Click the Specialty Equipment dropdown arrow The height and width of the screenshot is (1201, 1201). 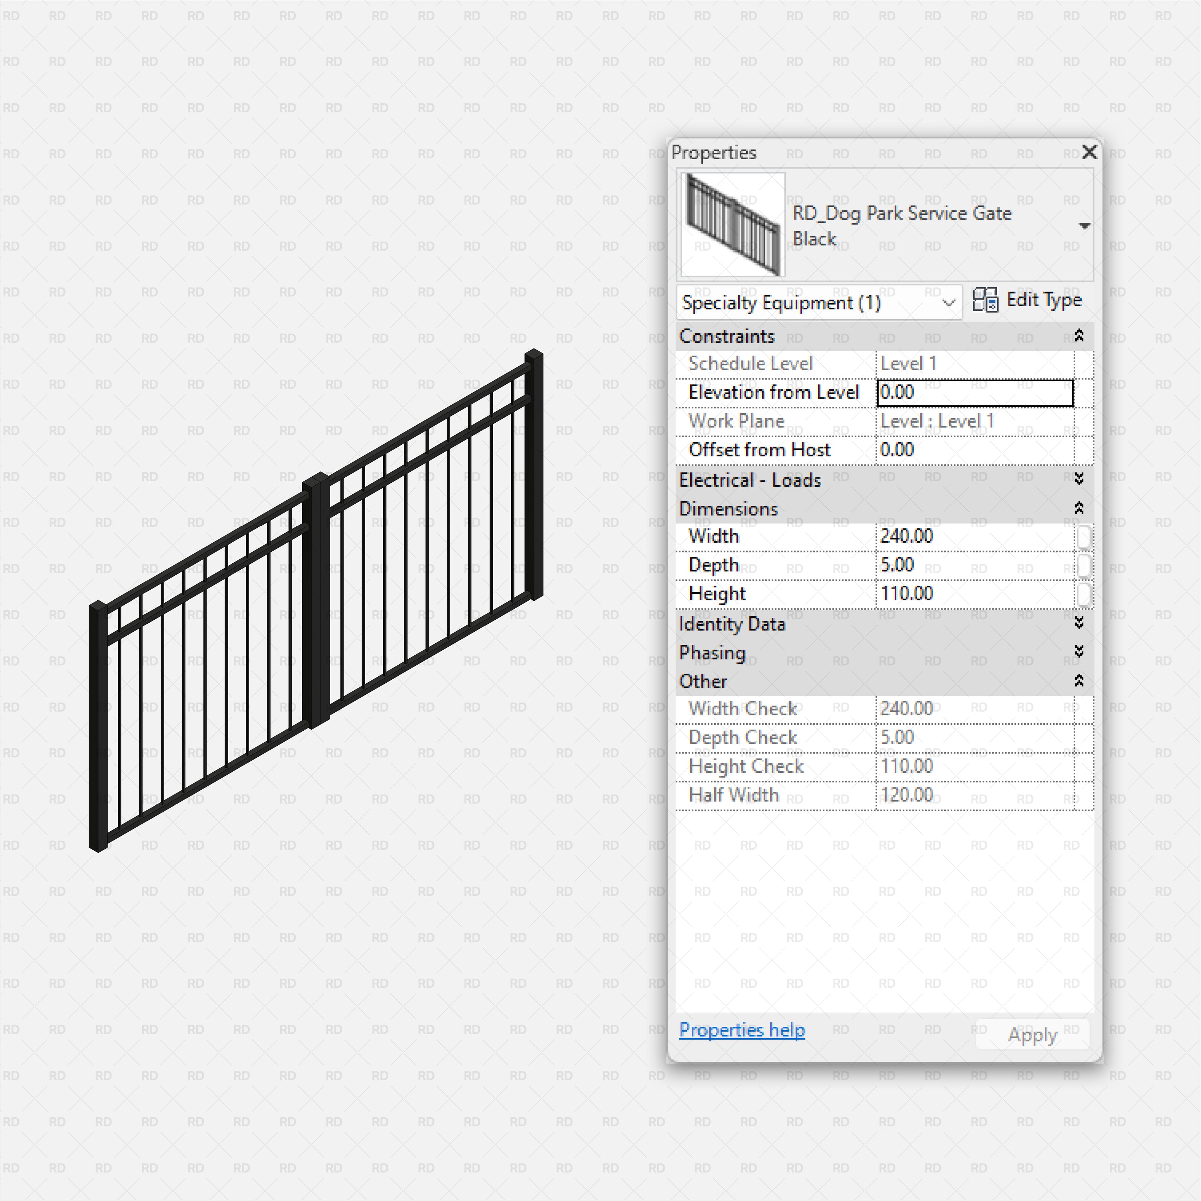[x=949, y=303]
